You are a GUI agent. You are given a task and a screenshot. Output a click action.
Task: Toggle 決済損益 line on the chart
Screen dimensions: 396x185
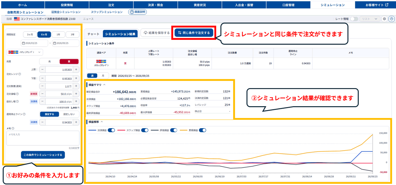click(111, 130)
